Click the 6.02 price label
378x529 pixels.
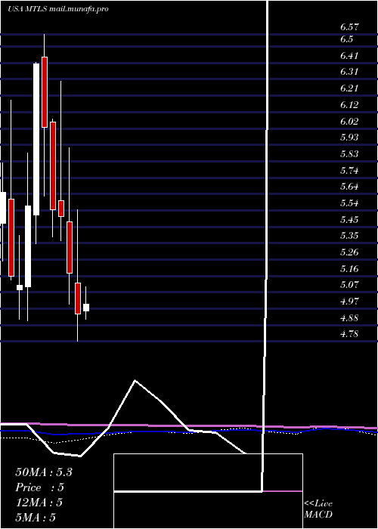(x=349, y=122)
